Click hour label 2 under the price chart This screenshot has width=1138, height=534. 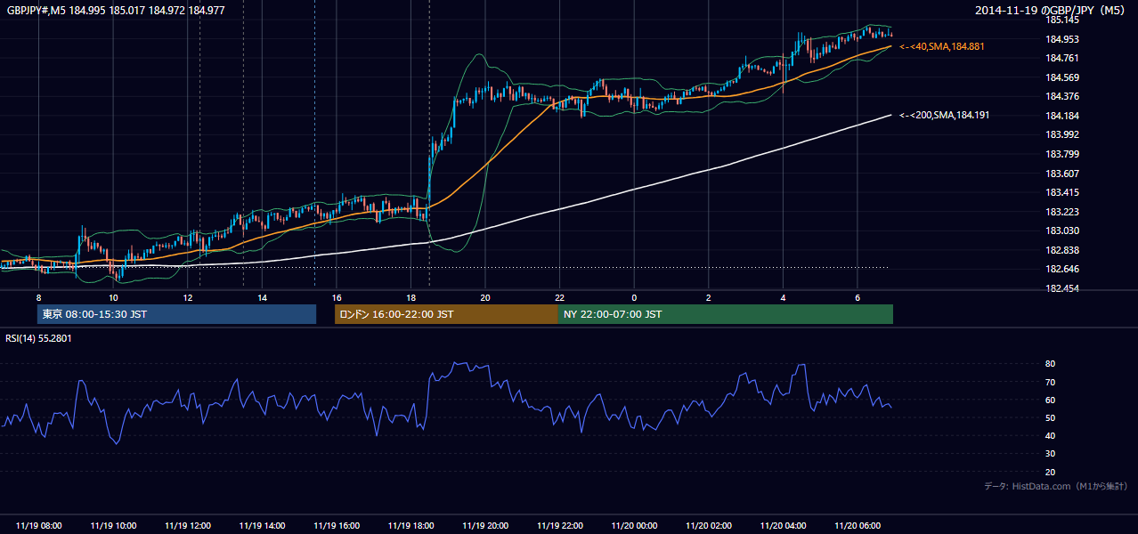[x=709, y=297]
